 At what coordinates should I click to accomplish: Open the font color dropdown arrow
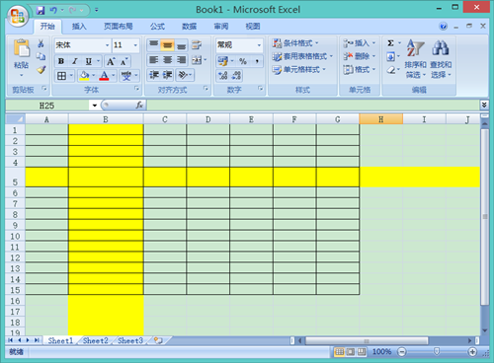click(113, 76)
